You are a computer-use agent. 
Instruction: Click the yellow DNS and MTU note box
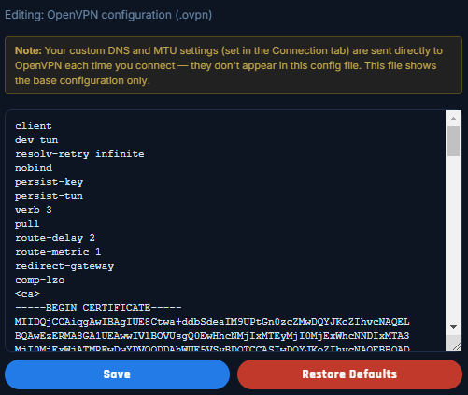tap(234, 65)
